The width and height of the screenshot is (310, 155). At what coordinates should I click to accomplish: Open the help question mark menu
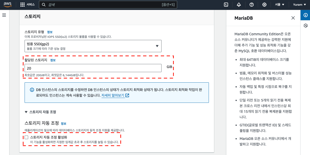[x=252, y=5]
